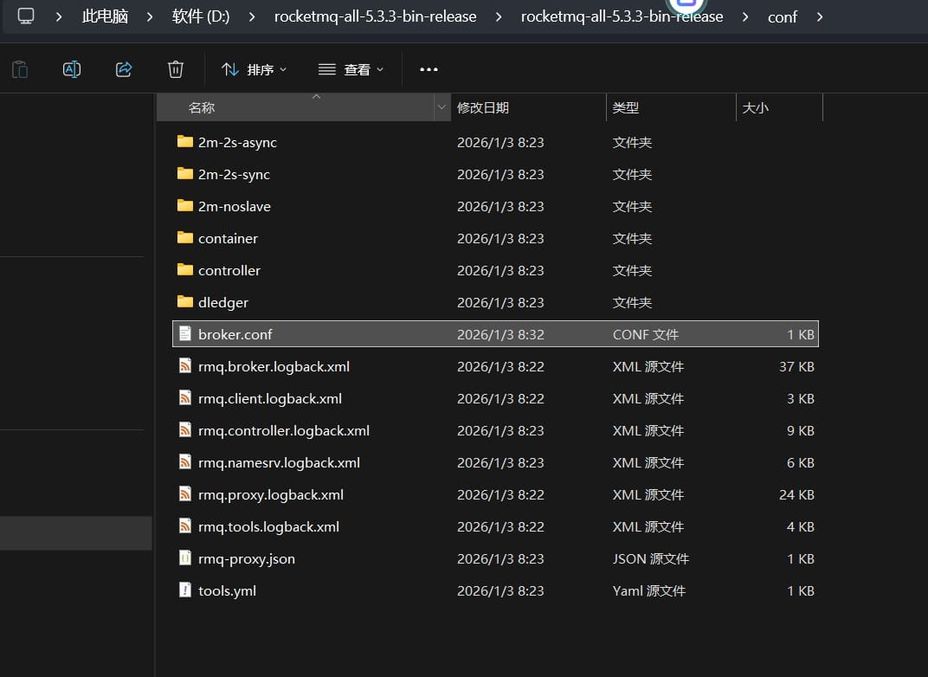This screenshot has height=677, width=928.
Task: Click the Share icon in toolbar
Action: [124, 69]
